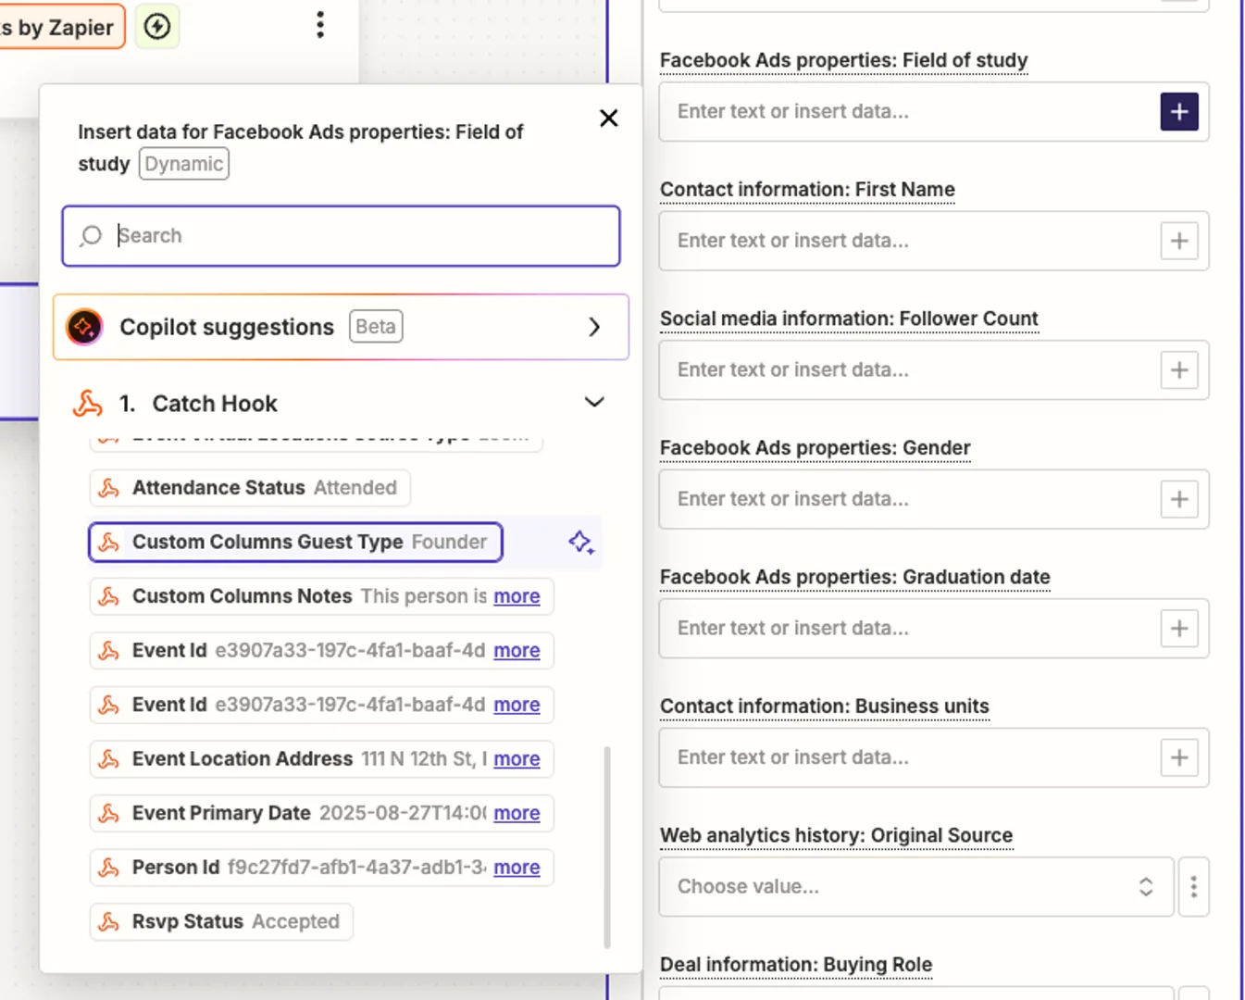Viewport: 1245px width, 1000px height.
Task: Click the lightning bolt icon next to by Zapier
Action: pos(156,26)
